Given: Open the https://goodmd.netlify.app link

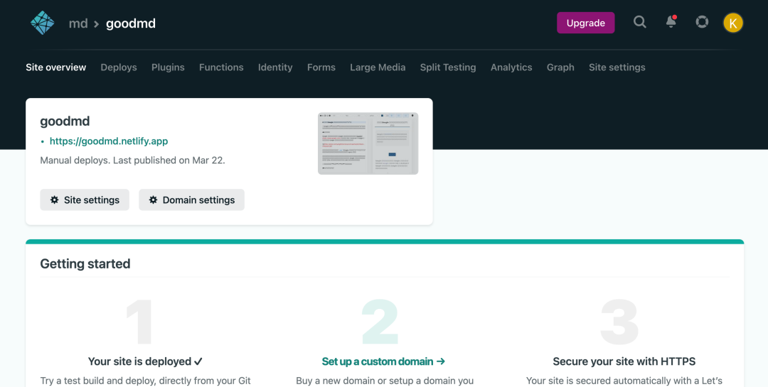Looking at the screenshot, I should 109,141.
